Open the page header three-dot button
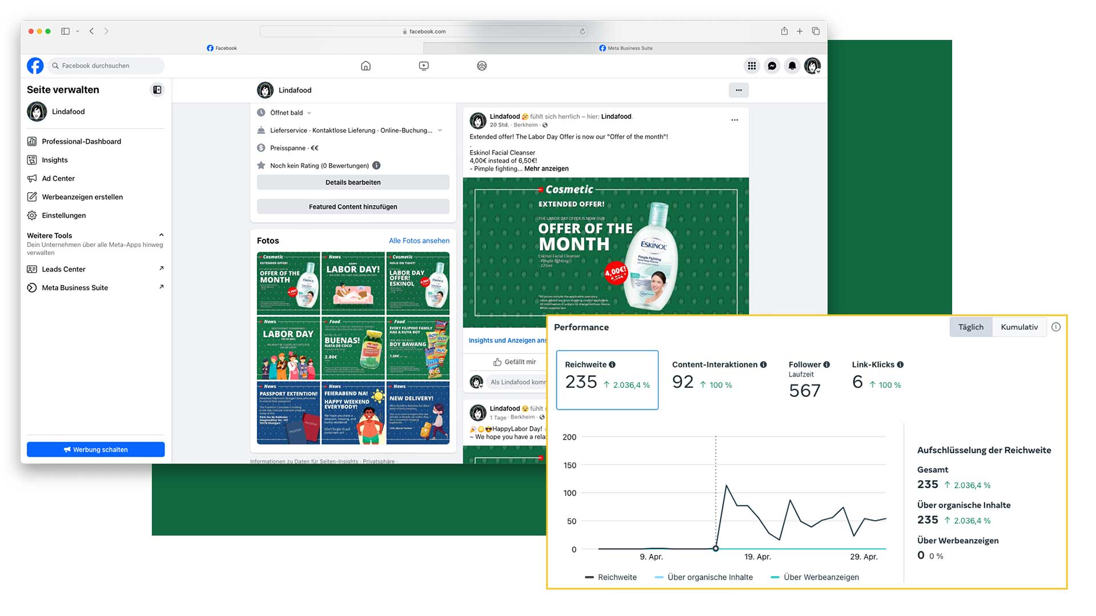This screenshot has width=1096, height=616. pyautogui.click(x=739, y=90)
